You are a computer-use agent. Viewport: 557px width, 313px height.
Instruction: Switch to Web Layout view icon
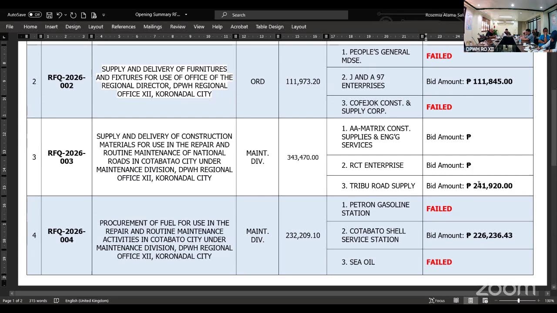pos(485,300)
